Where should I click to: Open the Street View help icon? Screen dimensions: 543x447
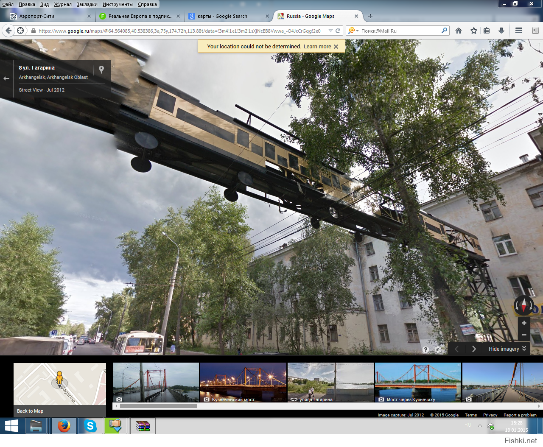click(x=425, y=349)
